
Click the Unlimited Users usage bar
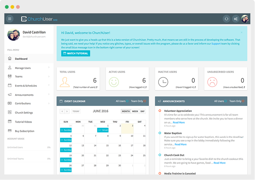29,151
